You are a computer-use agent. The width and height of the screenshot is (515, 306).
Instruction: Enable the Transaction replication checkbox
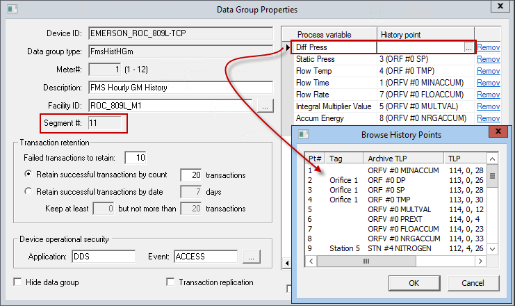coord(170,282)
